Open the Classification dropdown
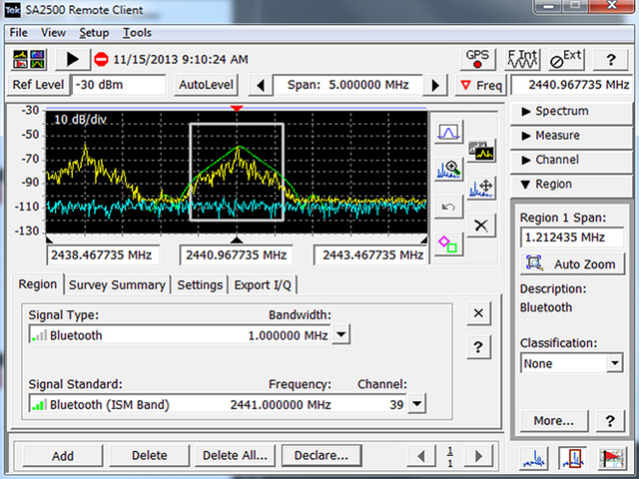The width and height of the screenshot is (639, 479). point(614,363)
